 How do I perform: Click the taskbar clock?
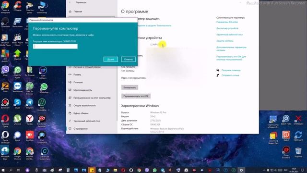click(294, 170)
